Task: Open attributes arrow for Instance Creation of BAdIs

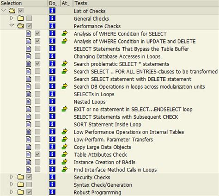Action: [65, 162]
